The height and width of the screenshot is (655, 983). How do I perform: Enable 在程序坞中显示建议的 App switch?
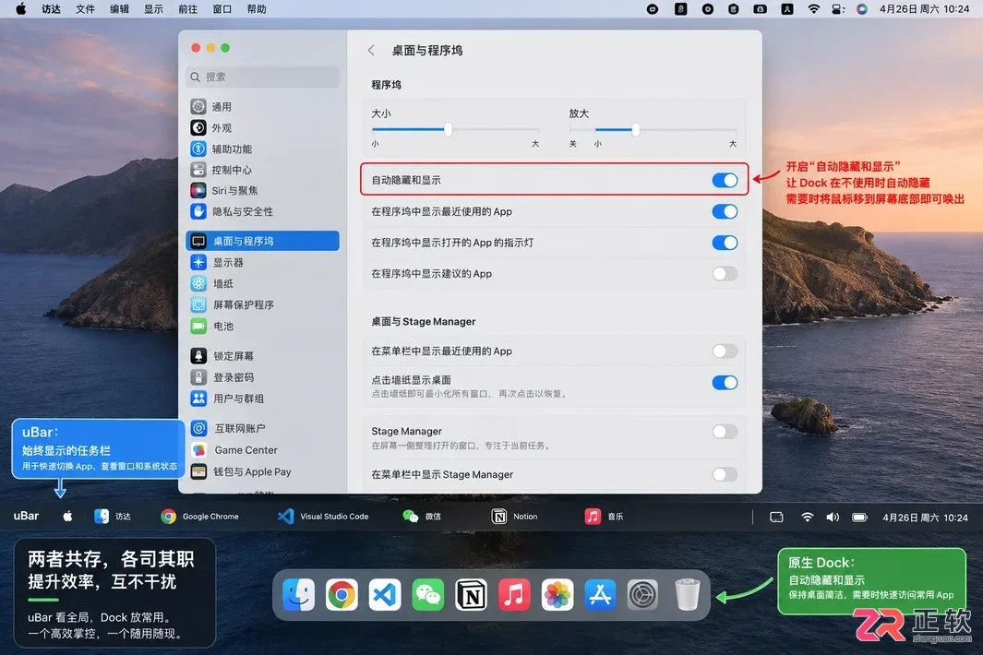[x=725, y=274]
